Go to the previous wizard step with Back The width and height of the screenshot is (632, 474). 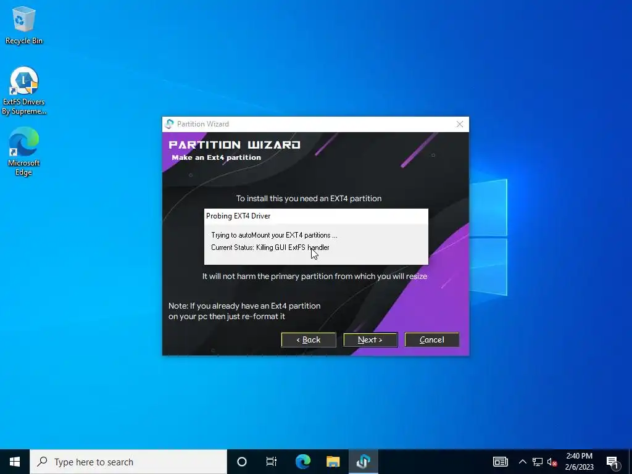tap(309, 340)
